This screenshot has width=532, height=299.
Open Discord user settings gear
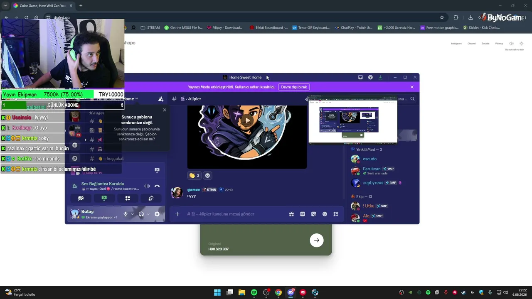pyautogui.click(x=157, y=214)
